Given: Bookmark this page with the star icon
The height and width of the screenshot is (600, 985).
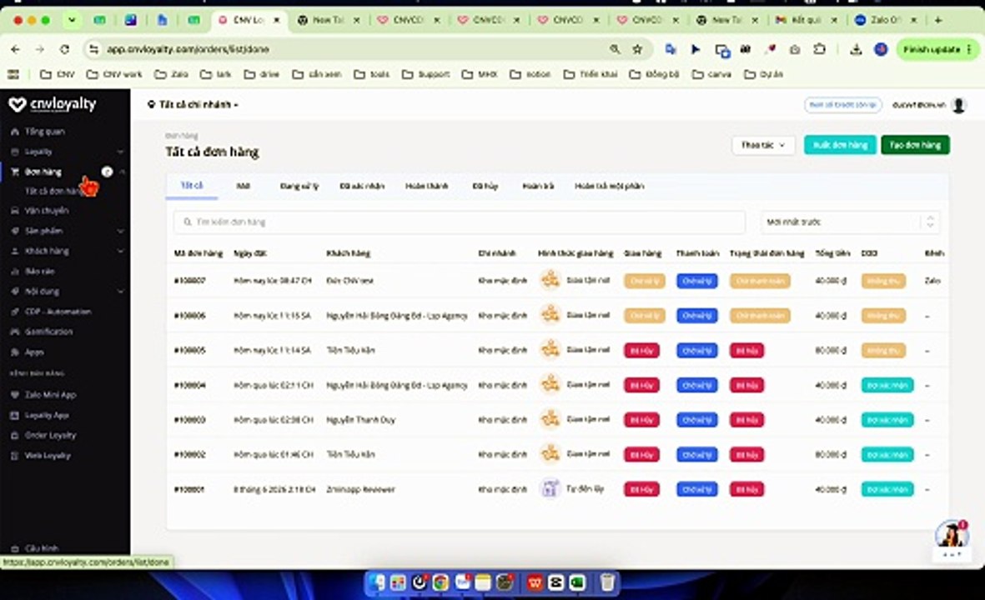Looking at the screenshot, I should coord(637,49).
